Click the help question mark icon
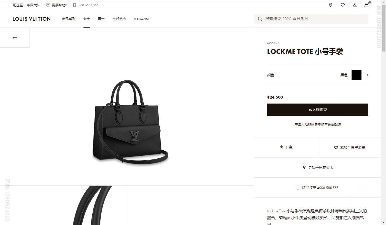The image size is (386, 225). [48, 5]
